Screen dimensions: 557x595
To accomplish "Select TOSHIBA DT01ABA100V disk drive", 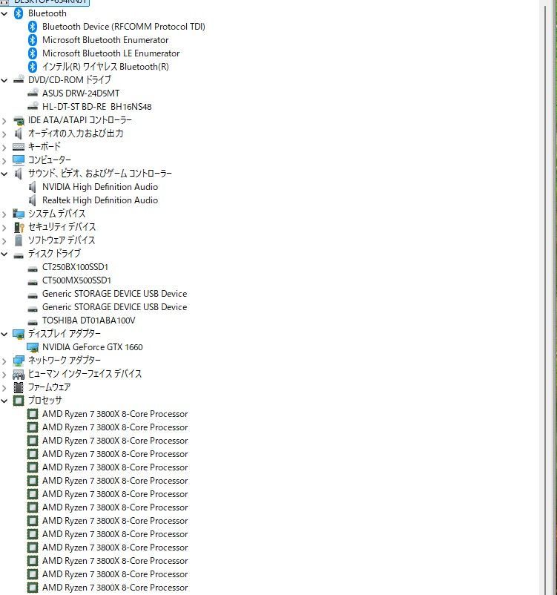I will pos(89,320).
